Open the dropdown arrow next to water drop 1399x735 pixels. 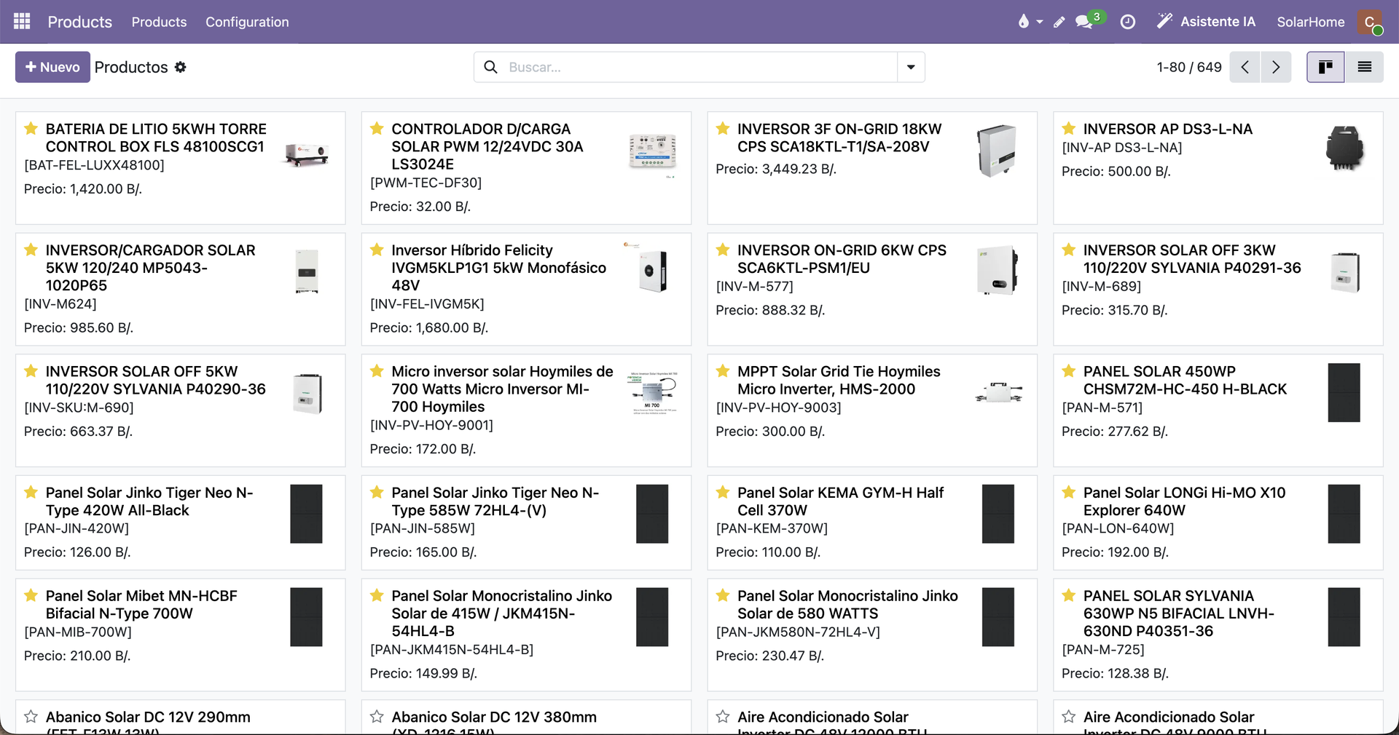(1040, 22)
